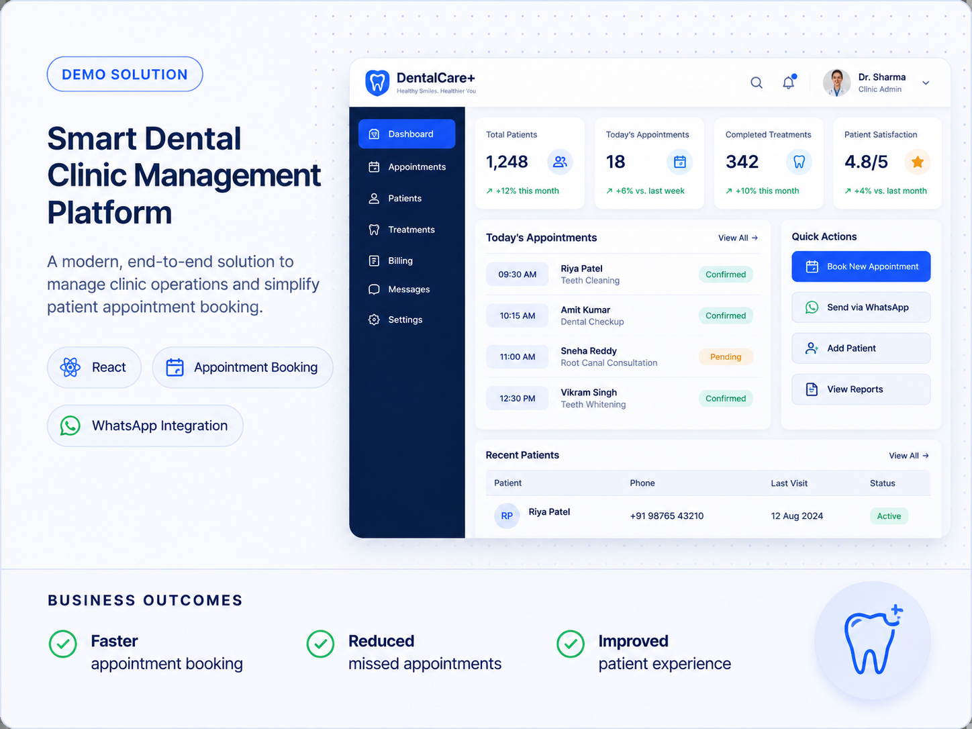
Task: Click the +6% vs. last week trend
Action: tap(645, 191)
